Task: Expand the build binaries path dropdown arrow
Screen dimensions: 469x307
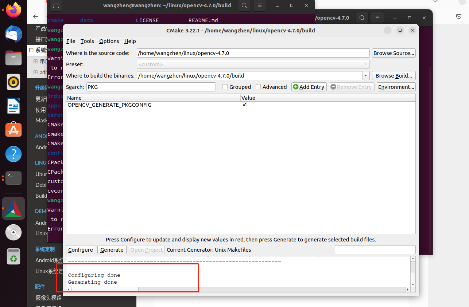Action: [x=366, y=75]
